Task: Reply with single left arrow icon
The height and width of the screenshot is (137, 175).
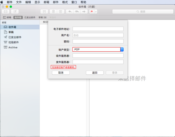Action: point(70,11)
